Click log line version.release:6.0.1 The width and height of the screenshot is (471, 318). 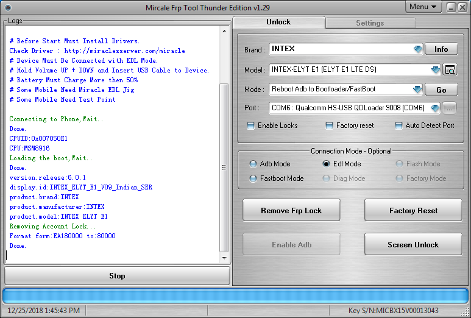[x=48, y=177]
